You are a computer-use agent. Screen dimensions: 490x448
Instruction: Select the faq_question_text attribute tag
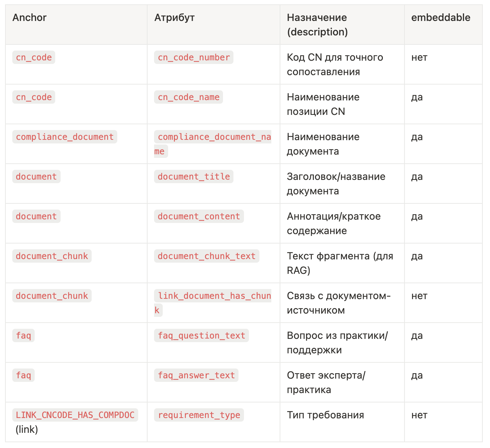tap(201, 336)
